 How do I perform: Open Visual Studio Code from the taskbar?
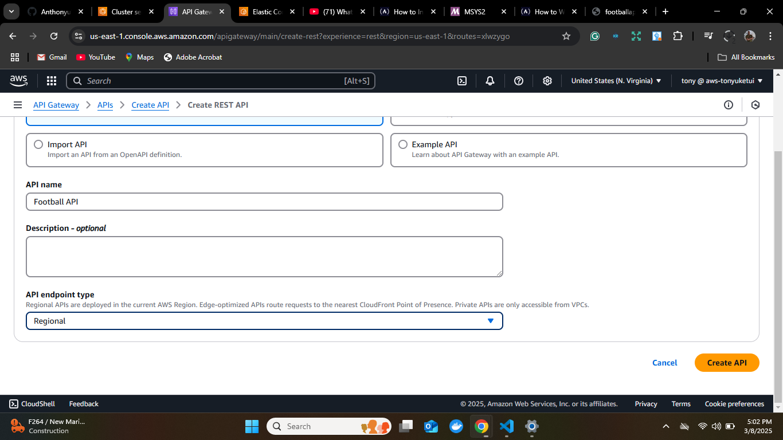(x=506, y=426)
